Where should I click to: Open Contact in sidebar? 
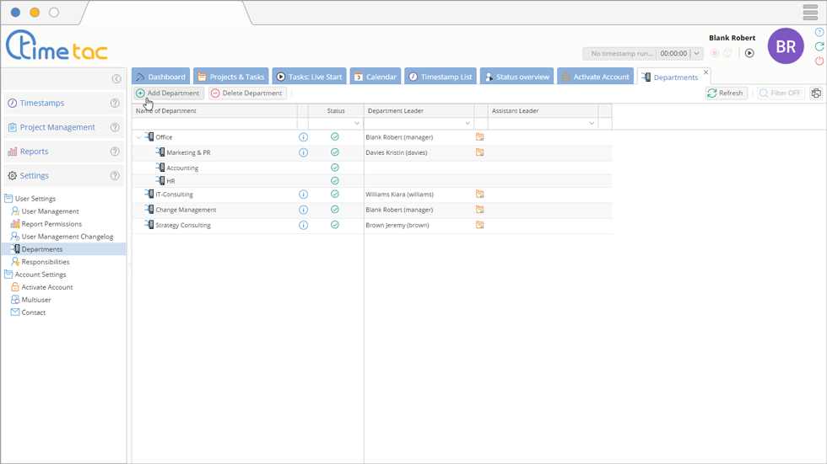33,312
